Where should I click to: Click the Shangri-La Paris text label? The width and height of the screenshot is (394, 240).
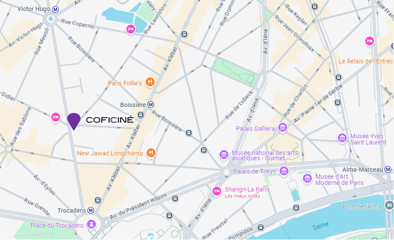click(247, 189)
